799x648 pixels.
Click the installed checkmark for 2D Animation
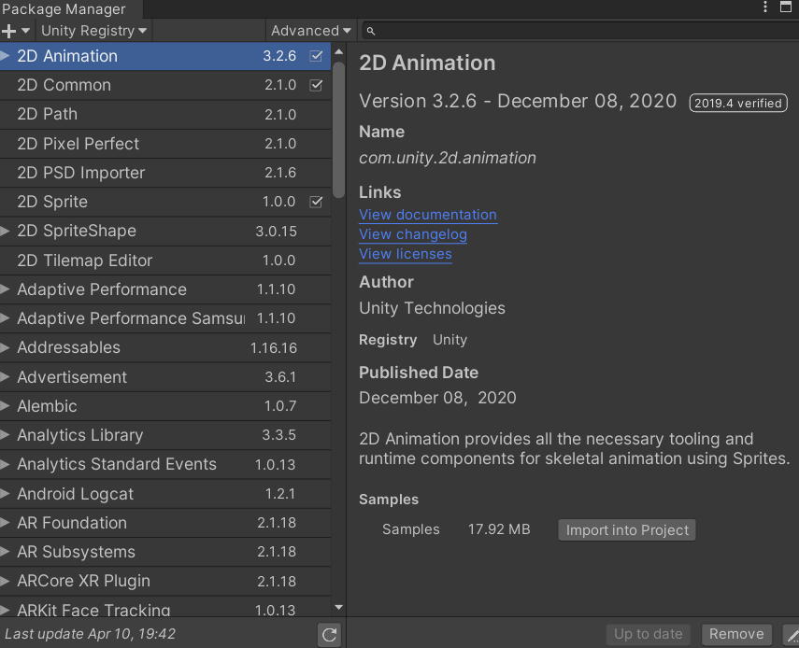316,56
